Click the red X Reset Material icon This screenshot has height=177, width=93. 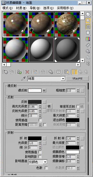pyautogui.click(x=27, y=72)
